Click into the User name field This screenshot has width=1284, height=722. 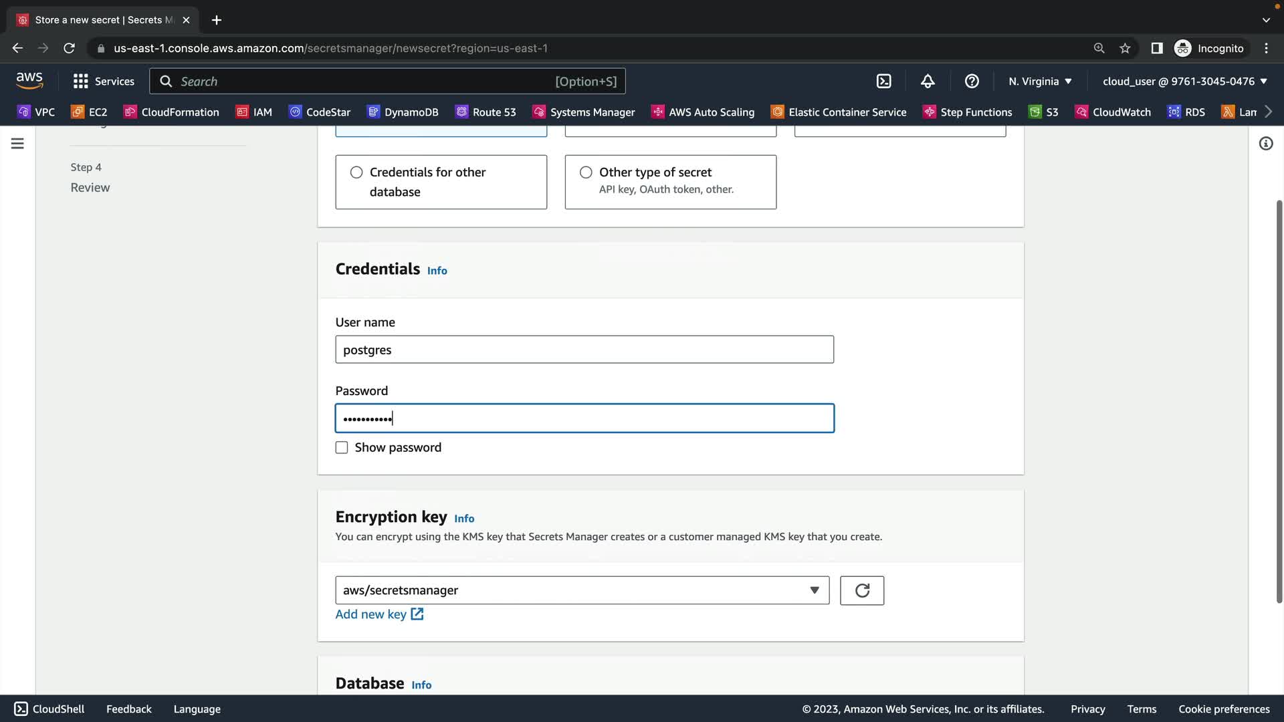click(584, 350)
